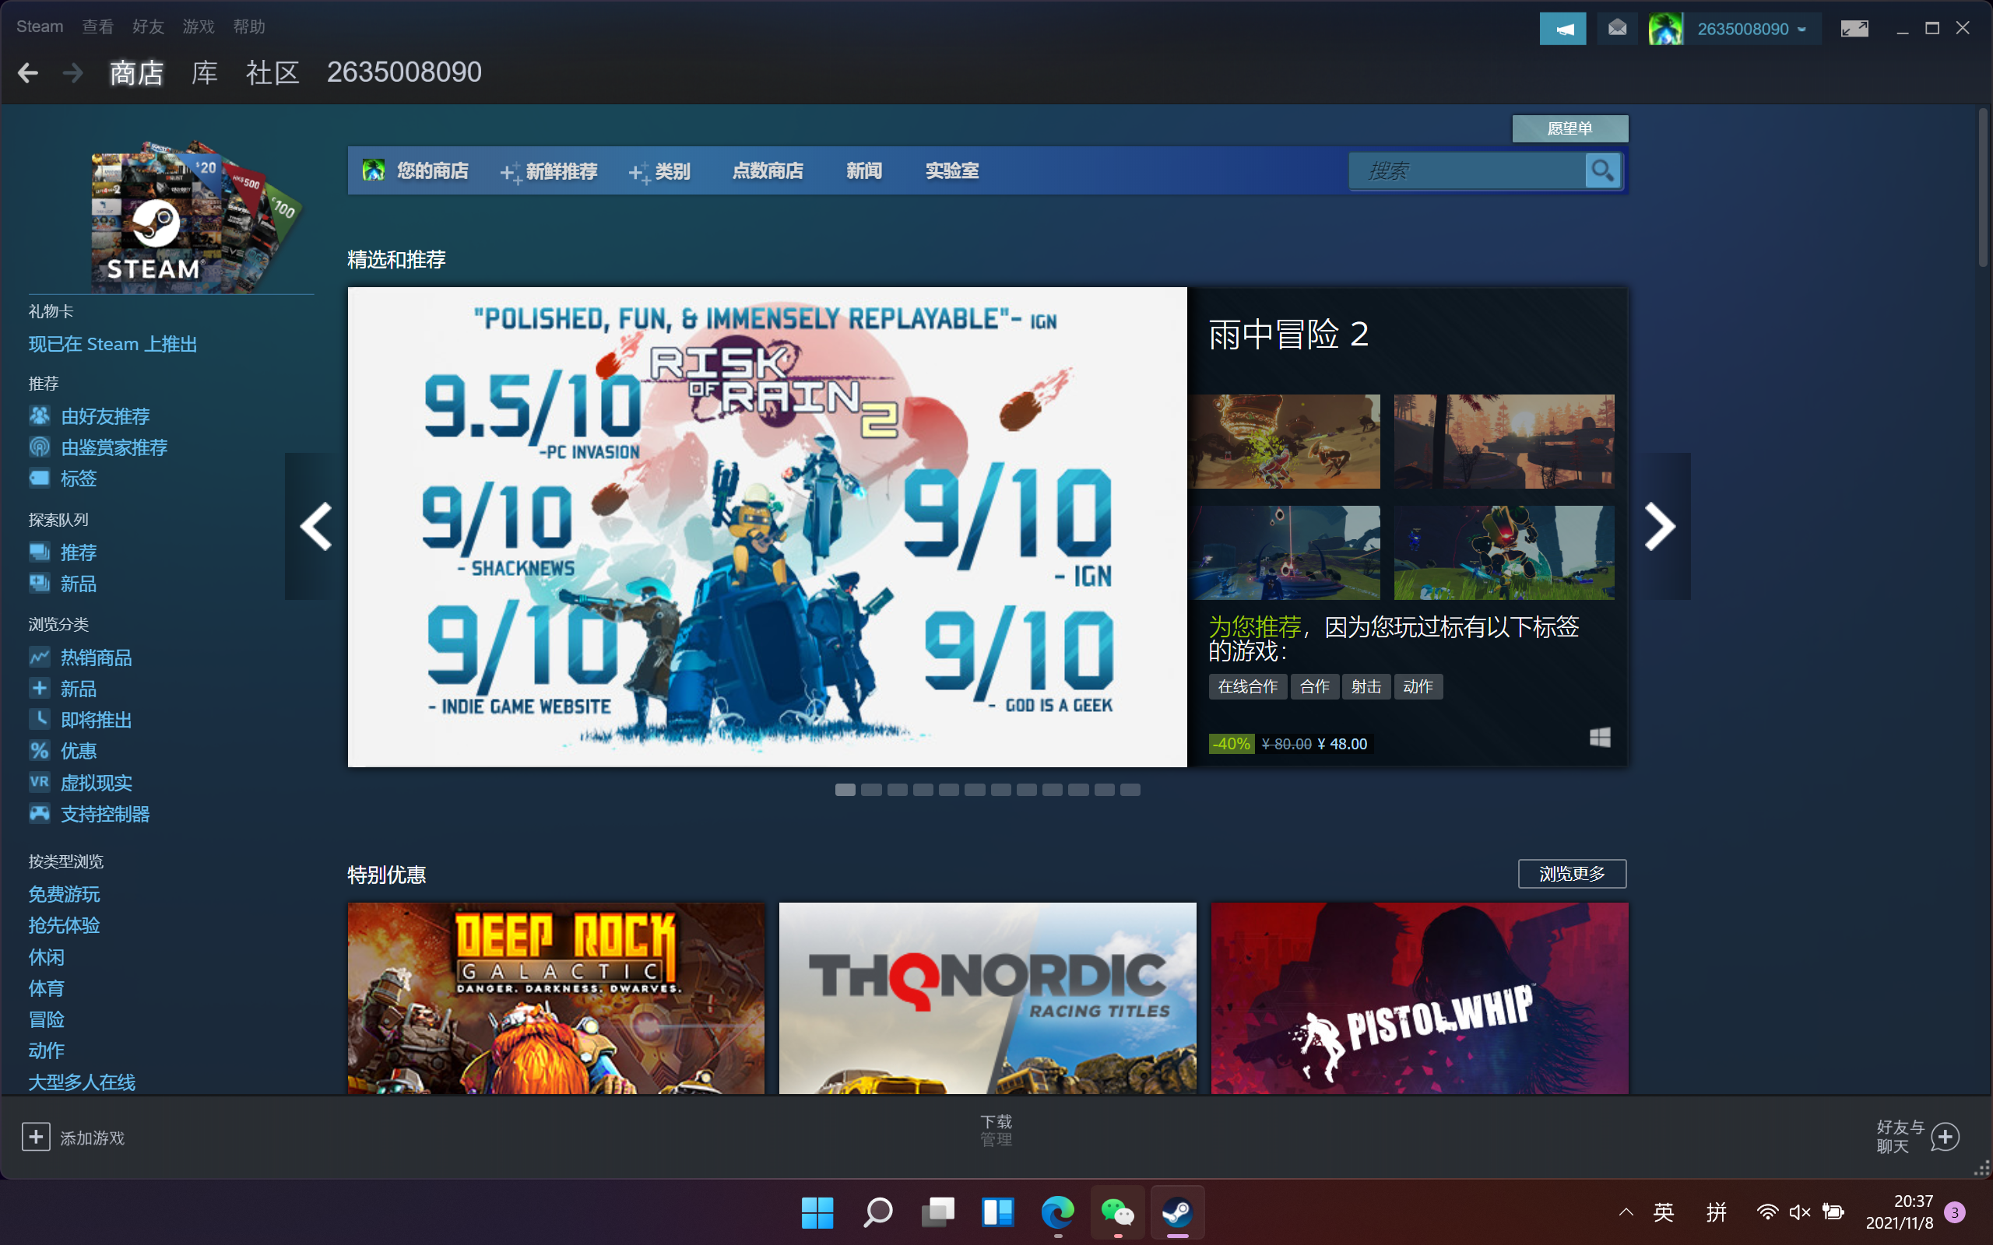
Task: Go to previous featured carousel item
Action: click(315, 526)
